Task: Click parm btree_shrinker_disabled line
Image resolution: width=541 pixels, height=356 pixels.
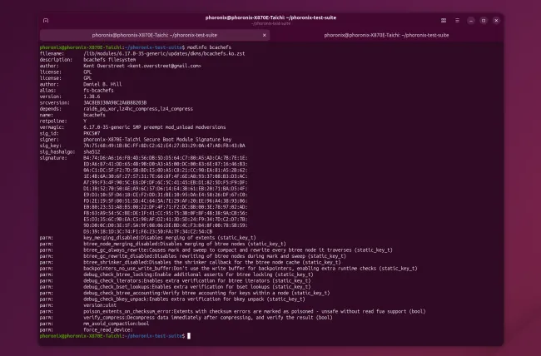Action: [x=212, y=263]
